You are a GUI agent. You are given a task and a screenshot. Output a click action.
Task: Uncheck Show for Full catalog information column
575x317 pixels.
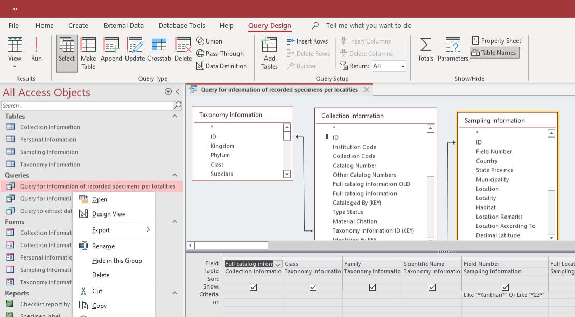click(253, 287)
